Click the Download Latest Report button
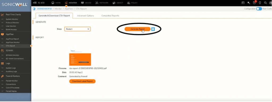The image size is (272, 102). tap(82, 81)
